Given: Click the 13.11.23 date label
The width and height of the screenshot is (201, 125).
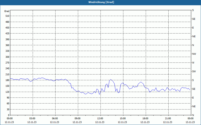Looking at the screenshot, I should point(190,122).
